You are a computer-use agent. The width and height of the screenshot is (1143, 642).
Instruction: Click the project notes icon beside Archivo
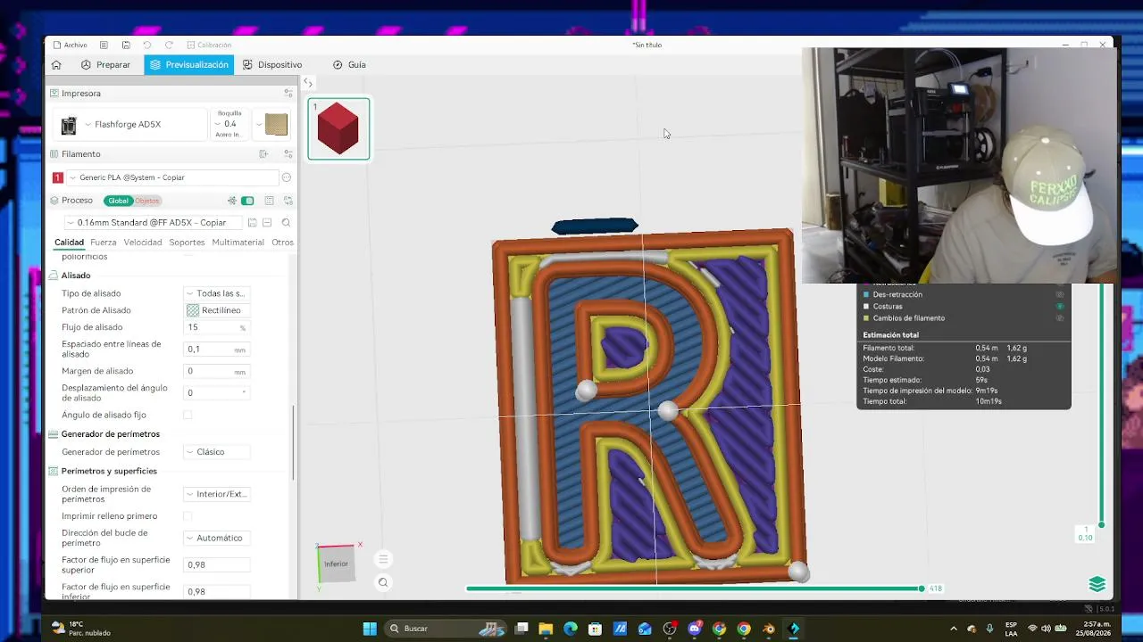104,45
